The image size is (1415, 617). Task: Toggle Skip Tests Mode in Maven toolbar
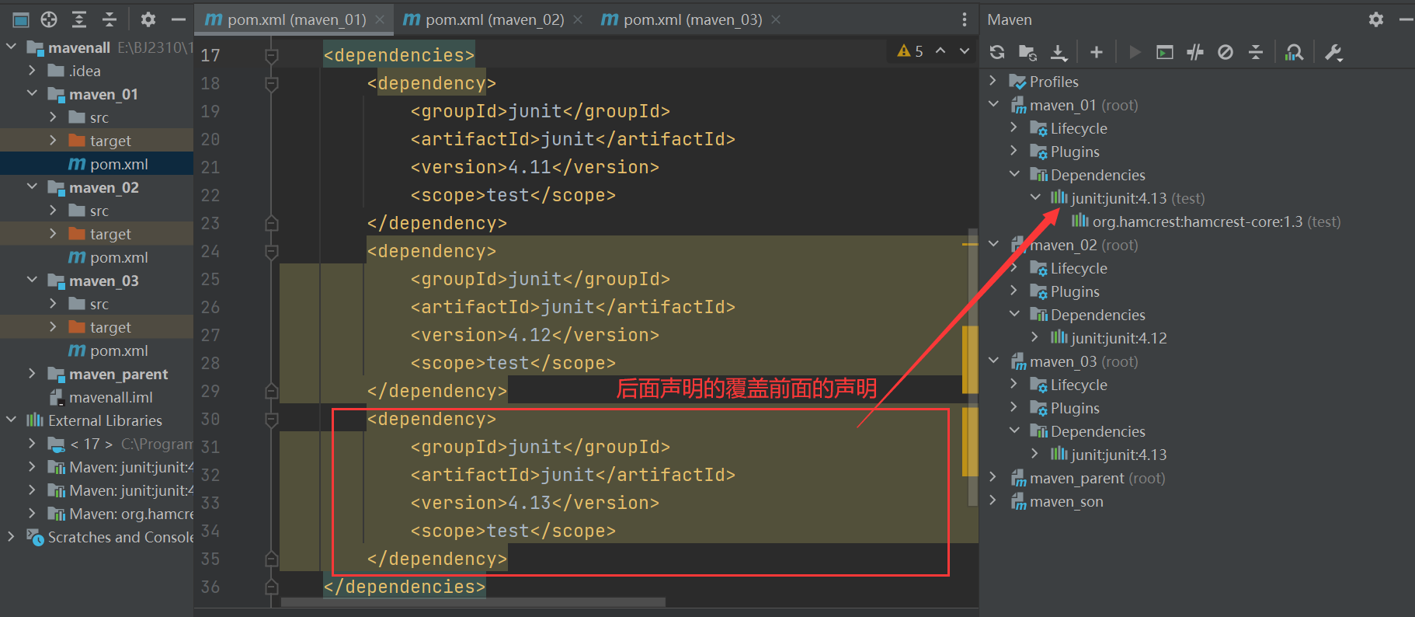(x=1226, y=52)
